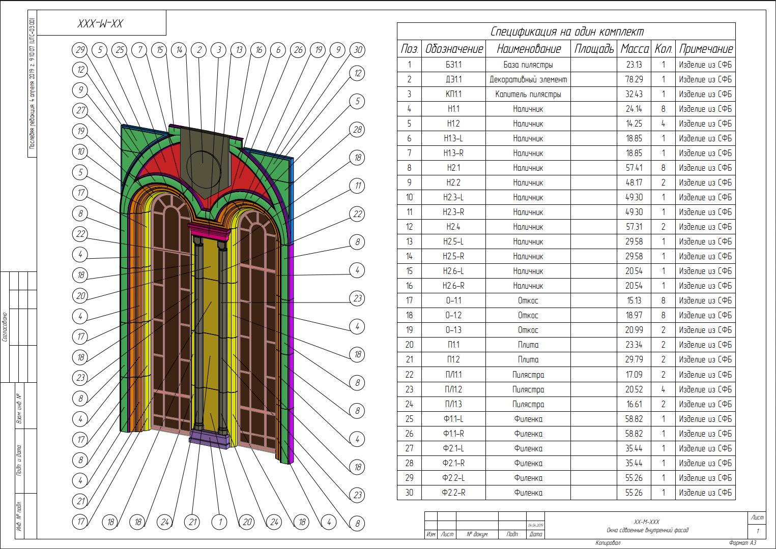Click callout balloon 26 on the drawing
776x549 pixels.
click(298, 50)
